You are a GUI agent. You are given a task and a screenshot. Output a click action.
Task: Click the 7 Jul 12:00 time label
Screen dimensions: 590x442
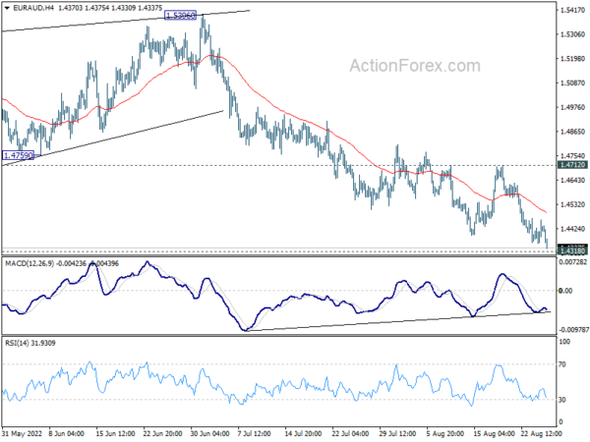pyautogui.click(x=255, y=433)
